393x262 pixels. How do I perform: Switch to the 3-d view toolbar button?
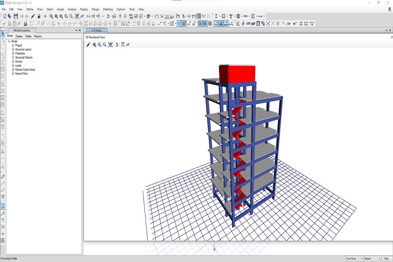88,16
